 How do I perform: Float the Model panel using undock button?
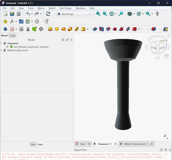point(67,40)
